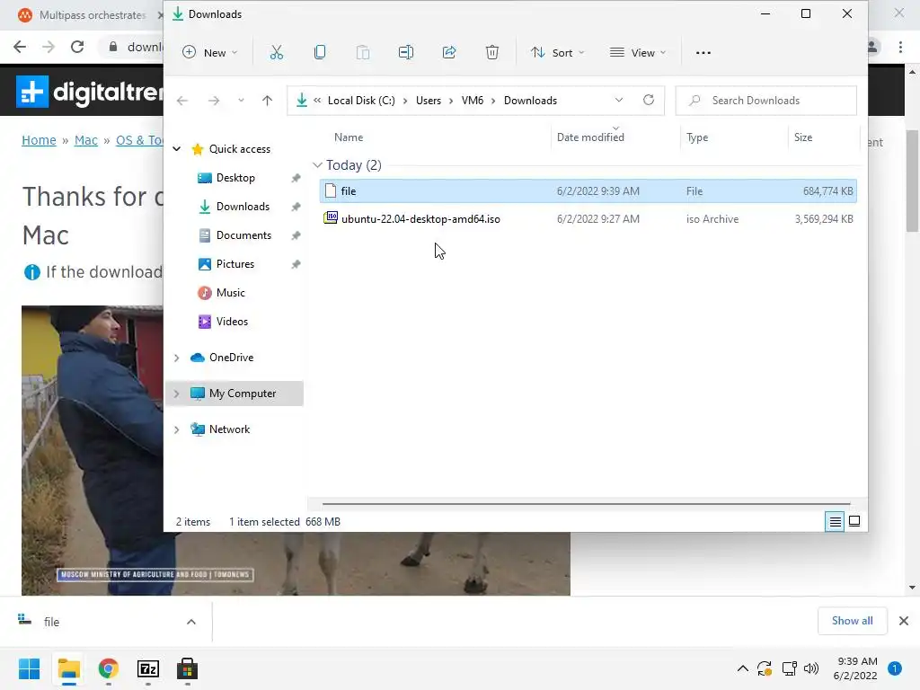Open download item options chevron
Screen dimensions: 920x690
(191, 622)
